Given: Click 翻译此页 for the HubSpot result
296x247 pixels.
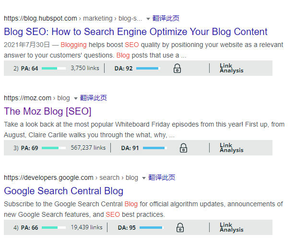Looking at the screenshot, I should (166, 18).
